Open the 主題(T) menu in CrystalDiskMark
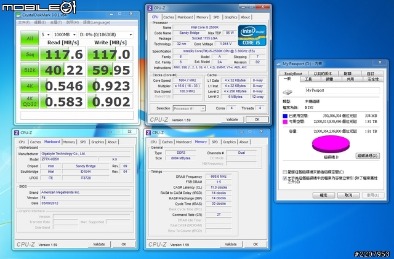The image size is (394, 259). tap(56, 22)
